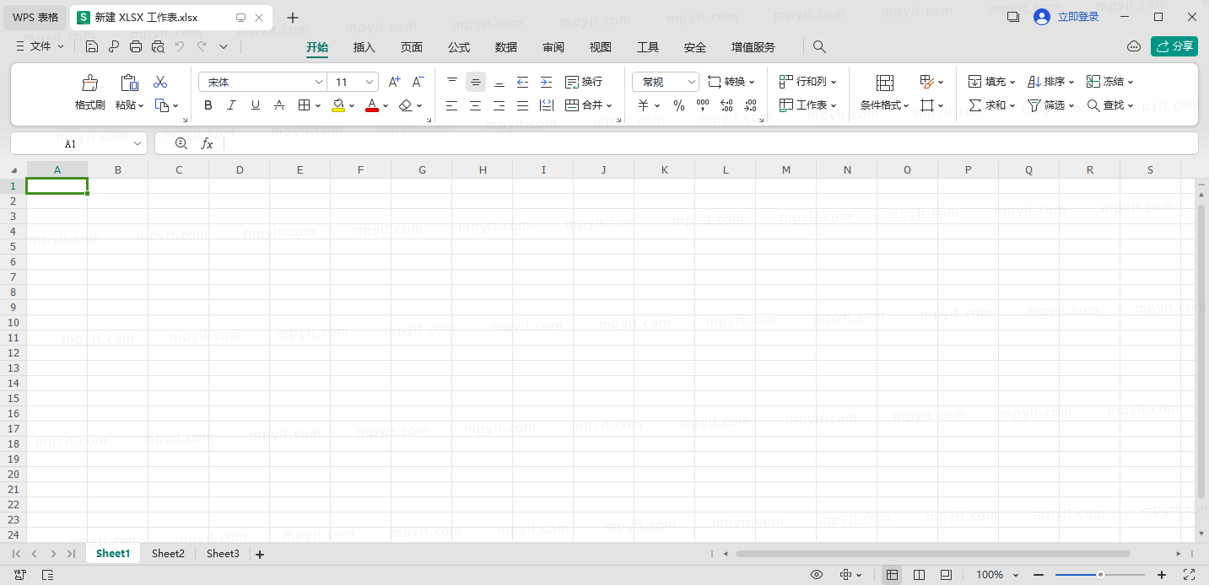Open the search magnifier next to the ribbon tabs

(x=819, y=47)
